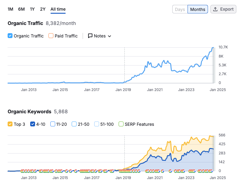Viewport: 240px width, 187px height.
Task: Select the 2Y time range
Action: pyautogui.click(x=43, y=9)
